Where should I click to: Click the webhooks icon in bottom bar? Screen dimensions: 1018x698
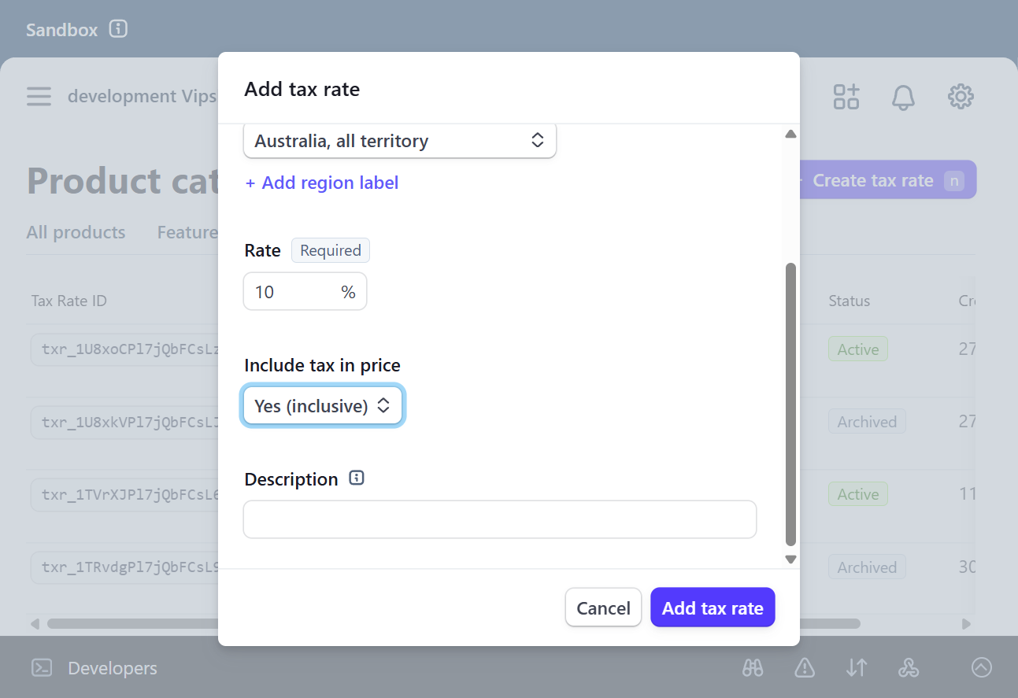tap(908, 668)
